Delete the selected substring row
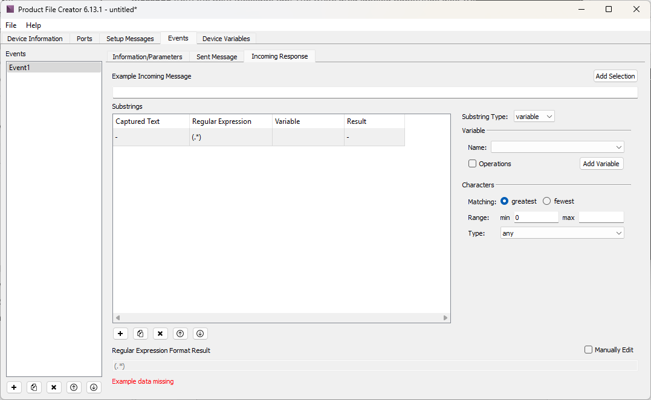The height and width of the screenshot is (400, 651). tap(160, 334)
